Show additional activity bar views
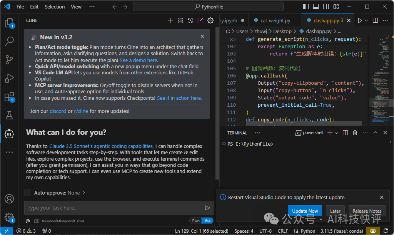This screenshot has width=394, height=235. pos(9,152)
